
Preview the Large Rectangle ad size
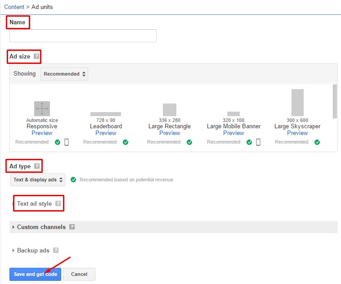[x=170, y=133]
